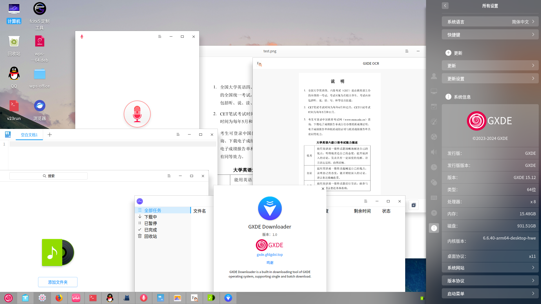The height and width of the screenshot is (304, 541).
Task: Switch to image viewer in the taskbar
Action: 178,298
